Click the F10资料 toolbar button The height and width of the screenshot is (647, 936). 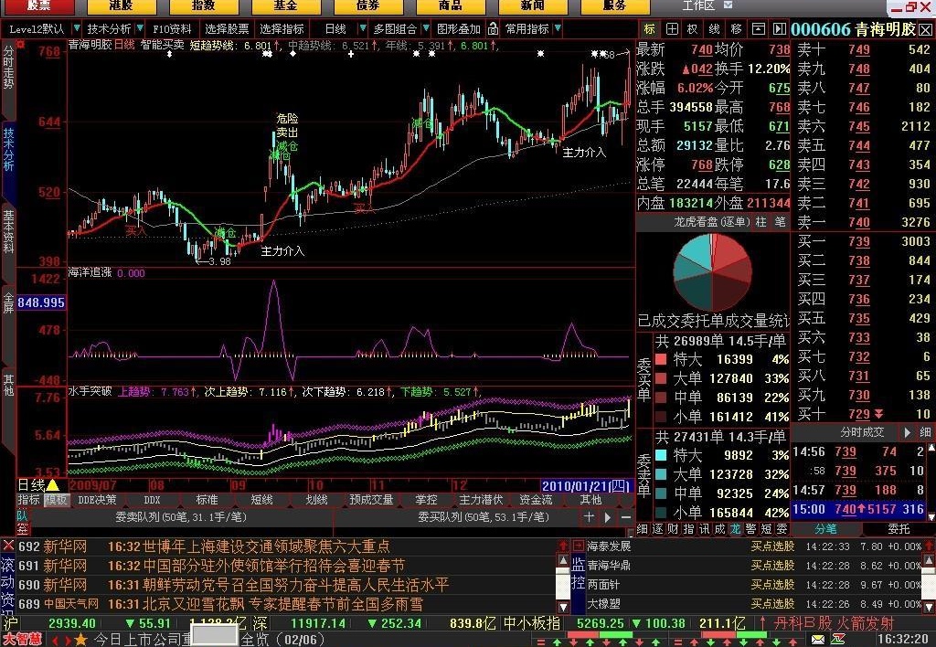pos(172,28)
